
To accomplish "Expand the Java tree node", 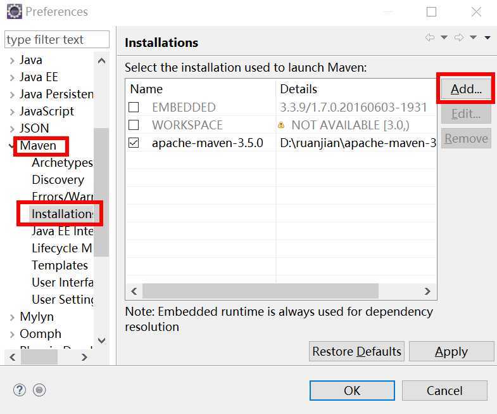I will point(12,60).
